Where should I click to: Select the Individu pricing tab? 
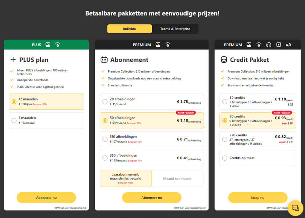click(x=130, y=29)
